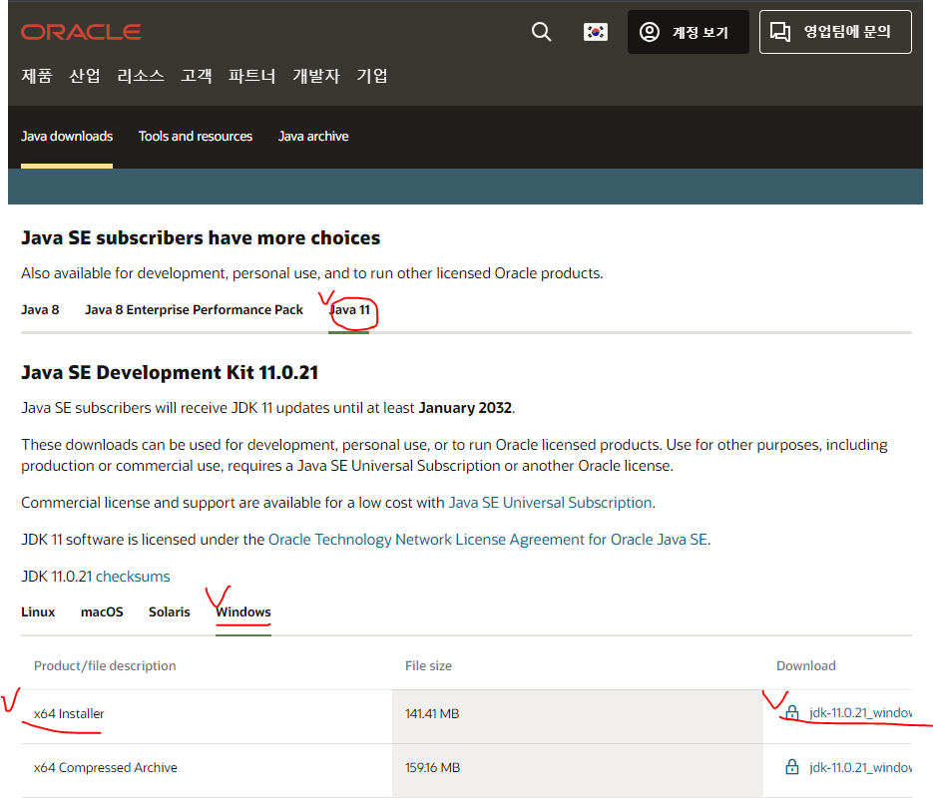Switch to the Java archive tab
Image resolution: width=933 pixels, height=807 pixels.
(313, 137)
